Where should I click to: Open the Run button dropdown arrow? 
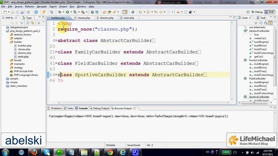coord(71,12)
